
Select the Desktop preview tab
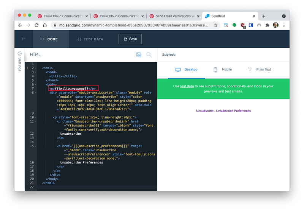[186, 70]
